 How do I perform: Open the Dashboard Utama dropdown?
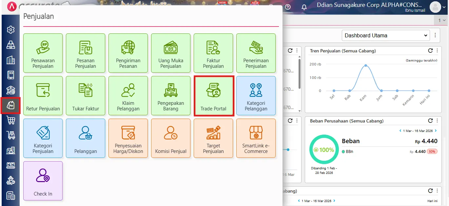[x=385, y=35]
